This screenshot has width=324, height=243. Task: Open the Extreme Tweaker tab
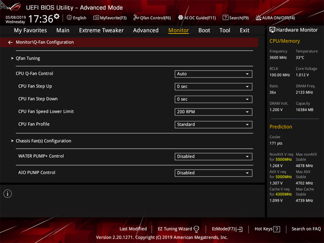[101, 31]
